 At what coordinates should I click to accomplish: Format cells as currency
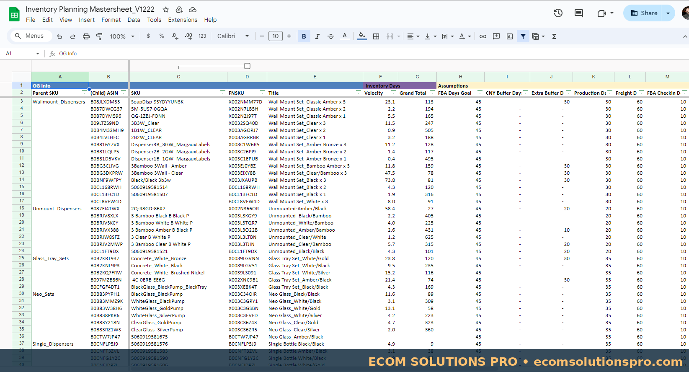pos(148,36)
